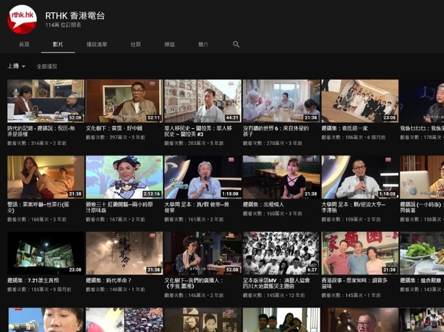Click text 觀看次數:167萬次・2 年前

[x=115, y=220]
